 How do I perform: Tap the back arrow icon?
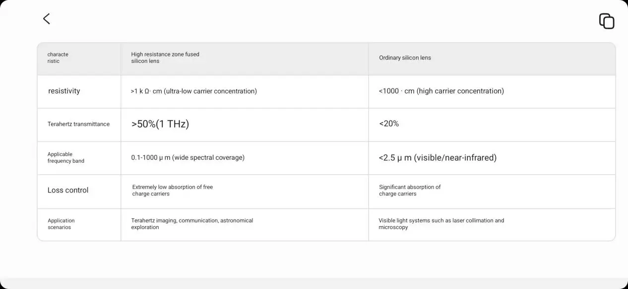47,19
